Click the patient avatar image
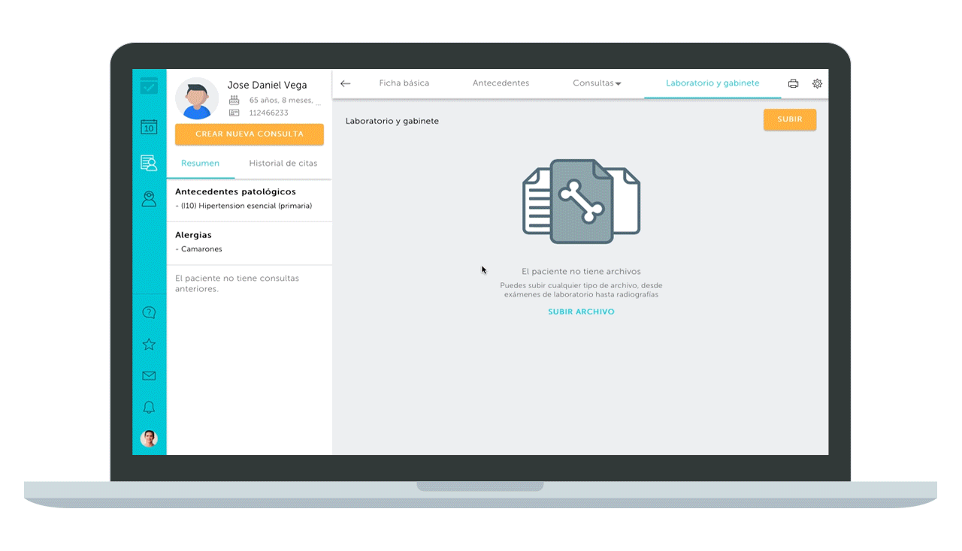 coord(197,99)
